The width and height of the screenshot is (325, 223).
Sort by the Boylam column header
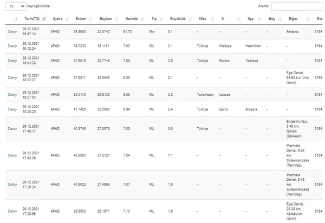(106, 19)
